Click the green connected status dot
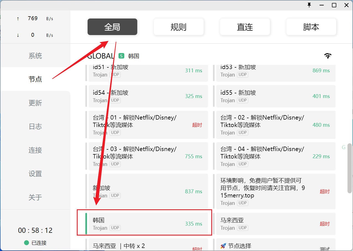 coord(26,243)
